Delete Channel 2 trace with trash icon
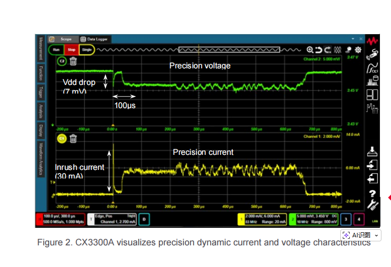The width and height of the screenshot is (391, 267). pyautogui.click(x=73, y=61)
